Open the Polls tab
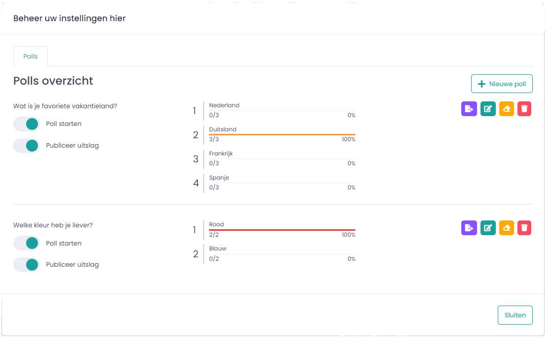 31,56
